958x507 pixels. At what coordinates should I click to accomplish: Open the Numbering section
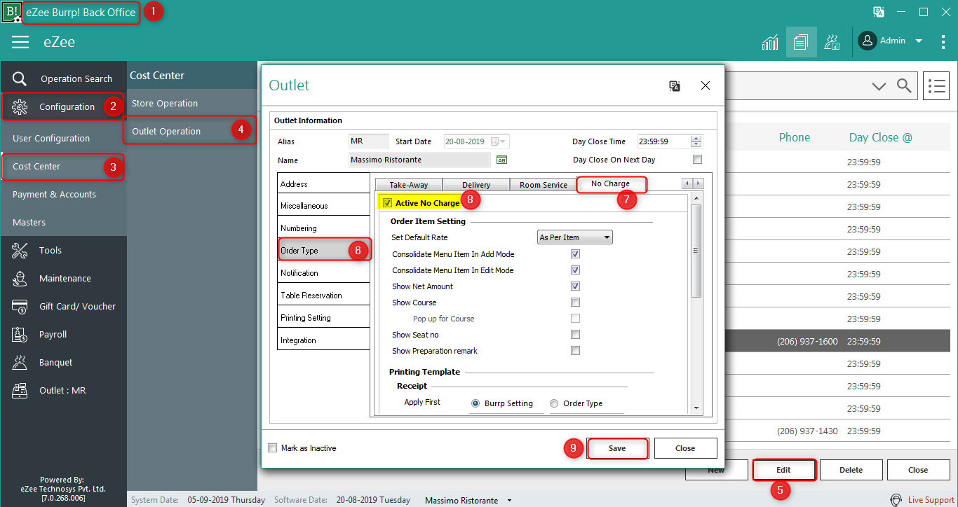pyautogui.click(x=323, y=228)
